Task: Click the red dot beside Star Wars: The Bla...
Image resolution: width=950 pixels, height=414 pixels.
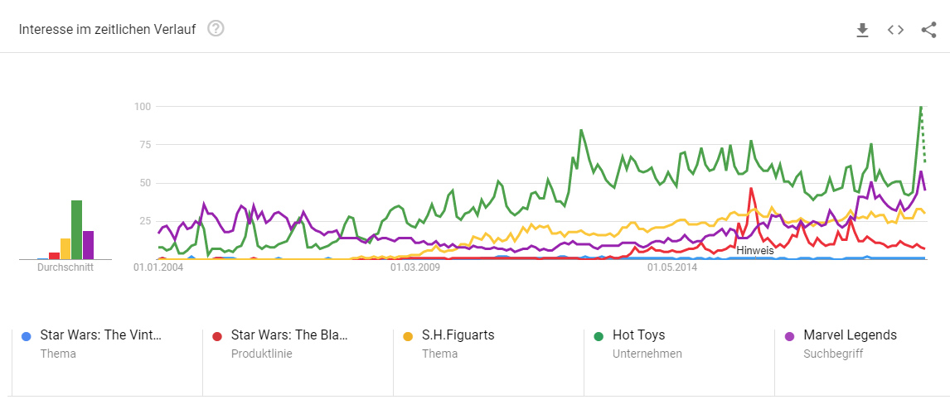Action: [x=217, y=336]
